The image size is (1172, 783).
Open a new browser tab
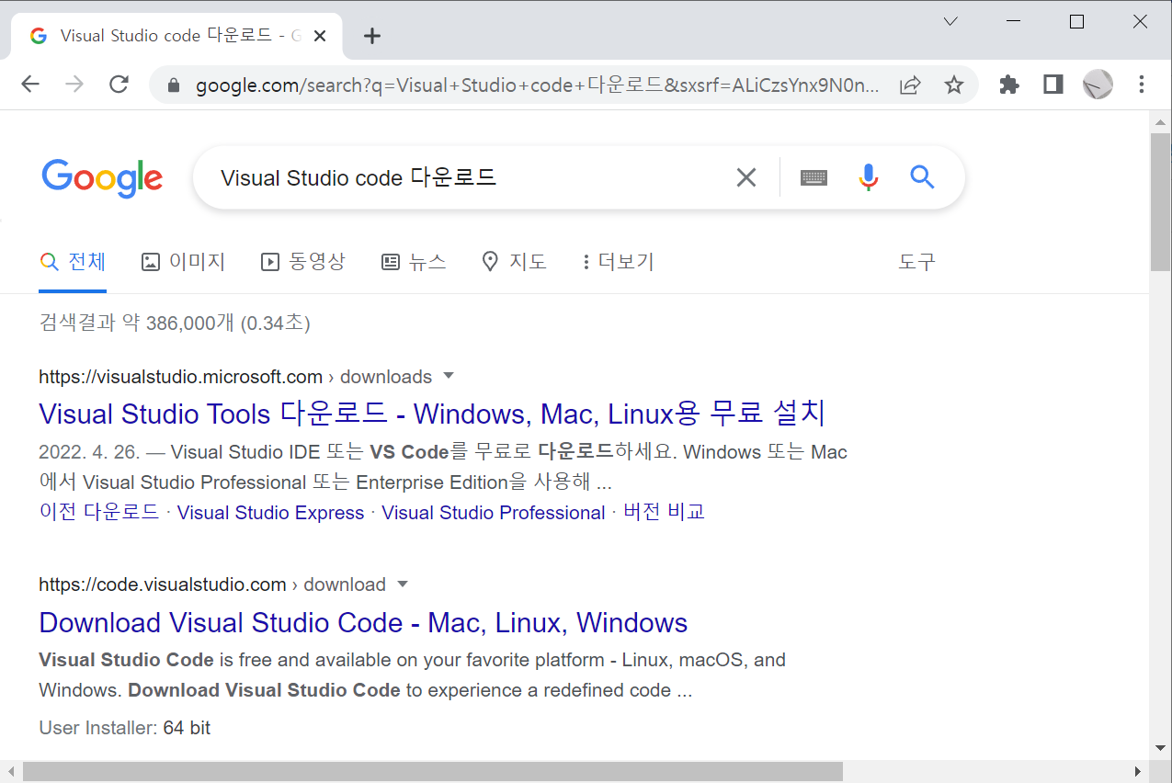[371, 36]
